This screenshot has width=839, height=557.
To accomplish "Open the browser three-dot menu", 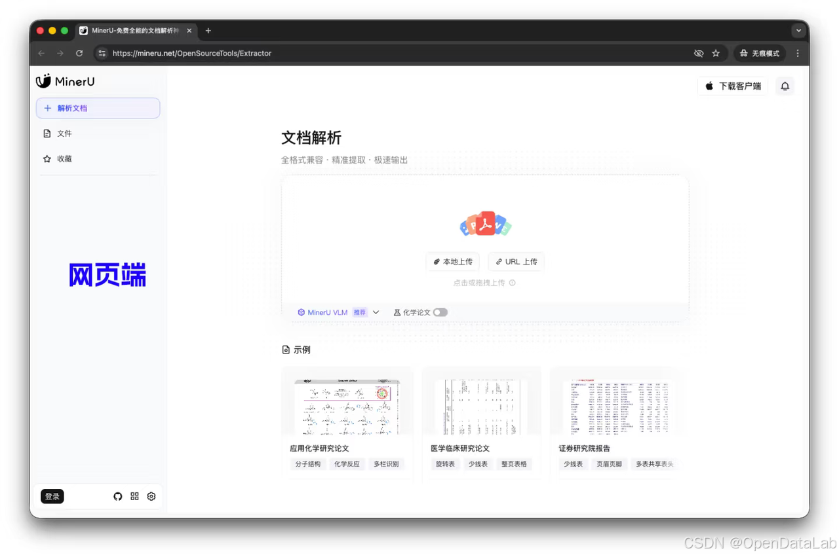I will click(798, 54).
